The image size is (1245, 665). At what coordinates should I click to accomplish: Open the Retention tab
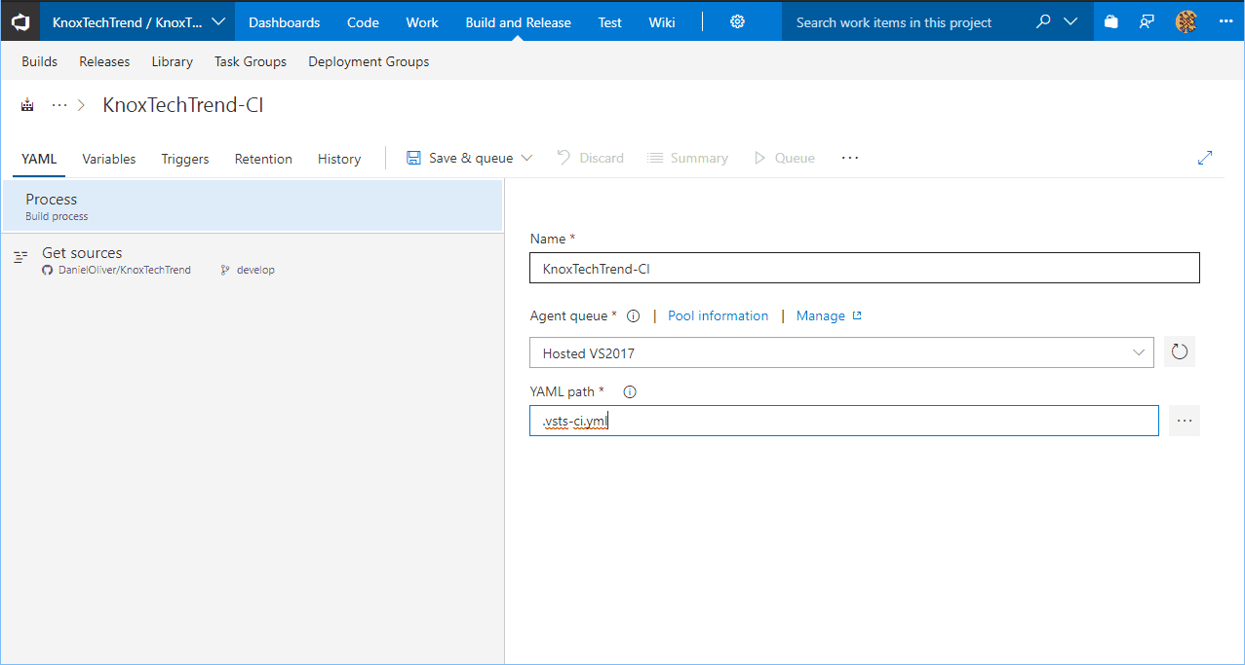[x=263, y=159]
